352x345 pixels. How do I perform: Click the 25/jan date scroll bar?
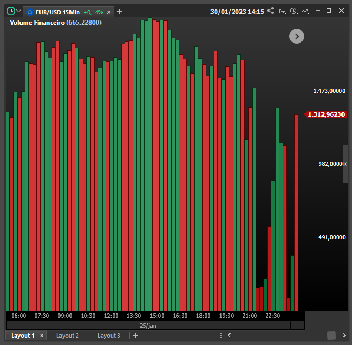point(148,326)
